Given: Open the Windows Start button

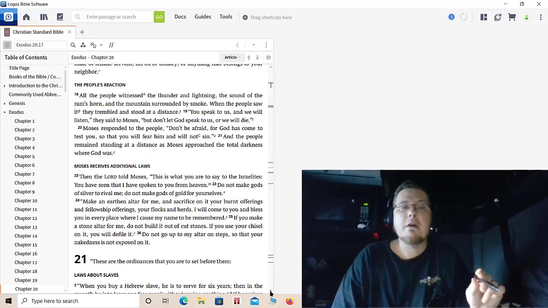Looking at the screenshot, I should click(9, 301).
